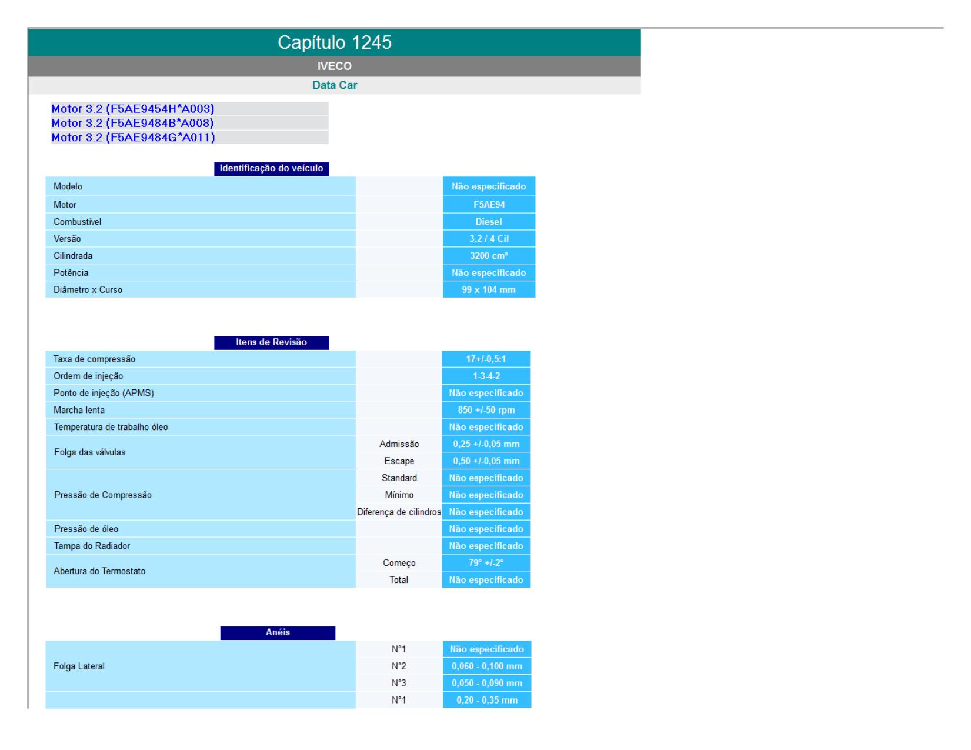
Task: Click the 'Cilindrada' row label
Action: point(73,256)
